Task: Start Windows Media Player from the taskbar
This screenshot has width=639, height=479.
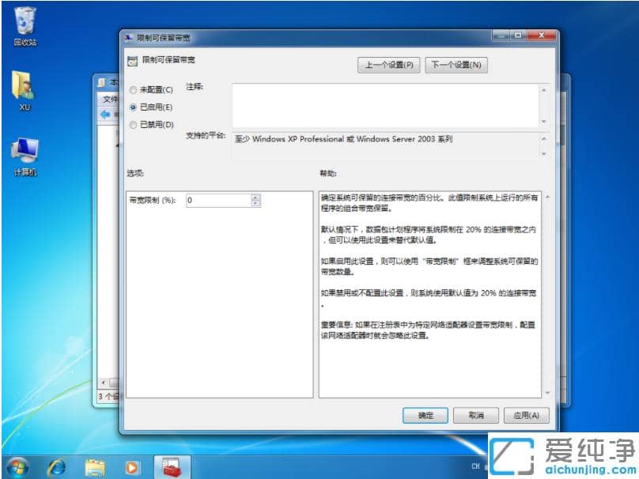Action: click(x=133, y=468)
